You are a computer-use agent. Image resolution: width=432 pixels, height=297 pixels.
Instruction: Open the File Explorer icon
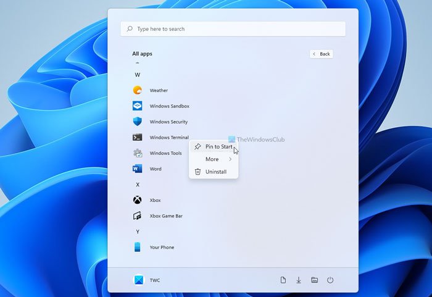click(314, 280)
